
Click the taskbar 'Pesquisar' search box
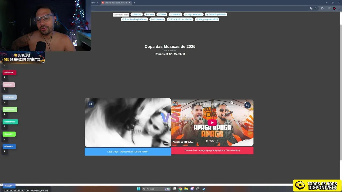(156, 189)
